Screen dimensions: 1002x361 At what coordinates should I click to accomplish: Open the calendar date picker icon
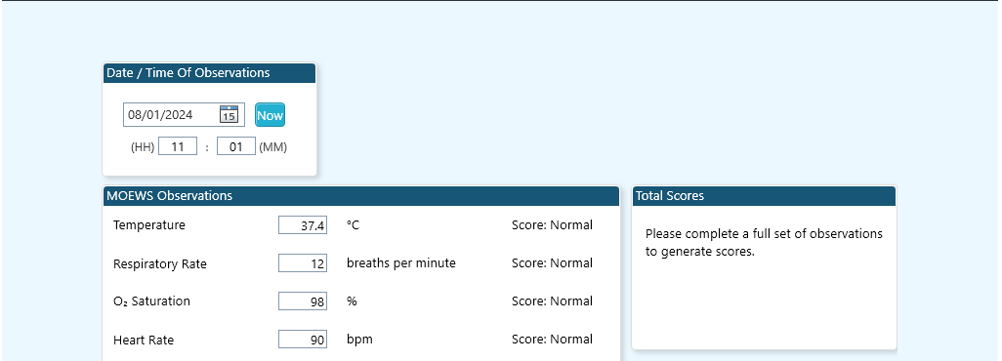229,114
